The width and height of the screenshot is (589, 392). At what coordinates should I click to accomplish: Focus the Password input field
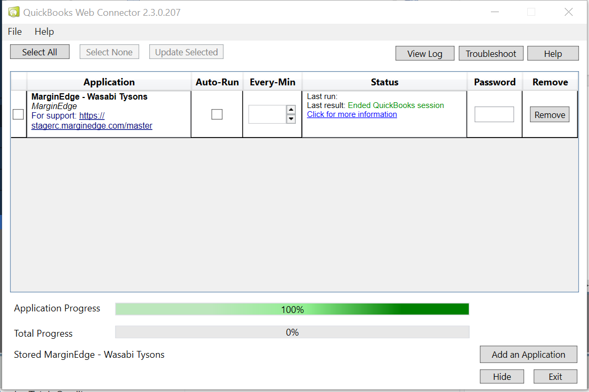pyautogui.click(x=494, y=114)
